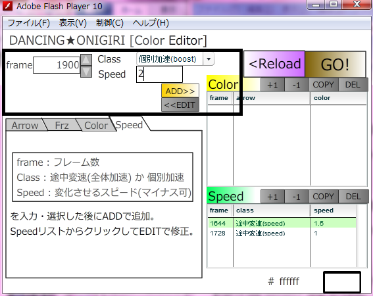Click the GO! button

336,64
